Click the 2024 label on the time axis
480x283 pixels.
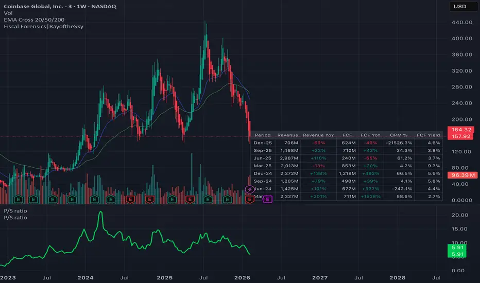tap(85, 278)
